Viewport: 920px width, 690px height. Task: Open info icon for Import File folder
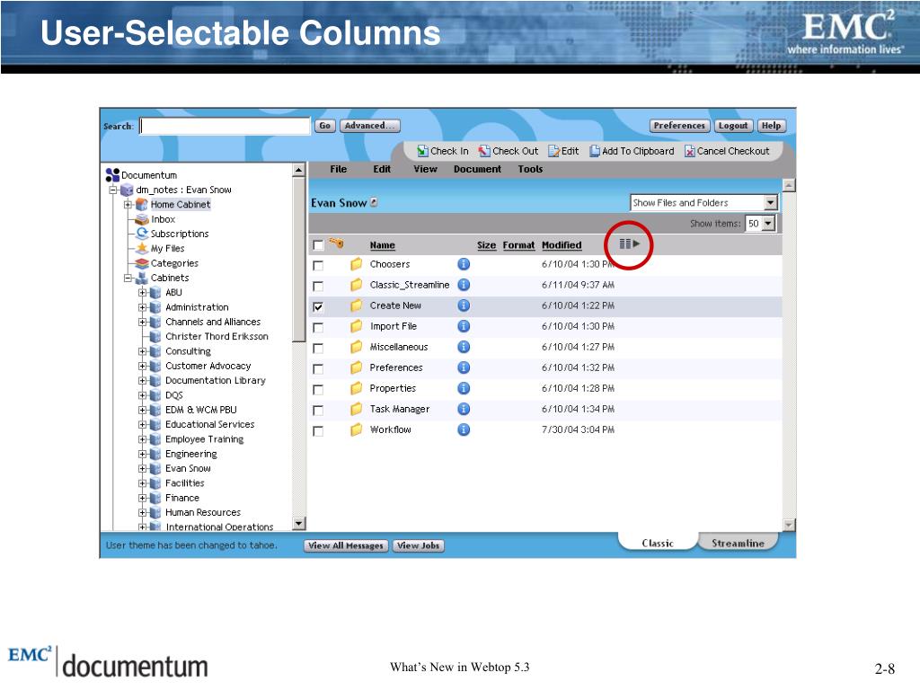point(464,326)
